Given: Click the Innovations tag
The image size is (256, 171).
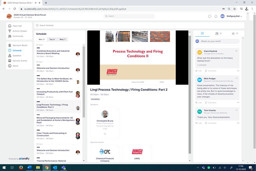Looking at the screenshot, I should click(95, 99).
